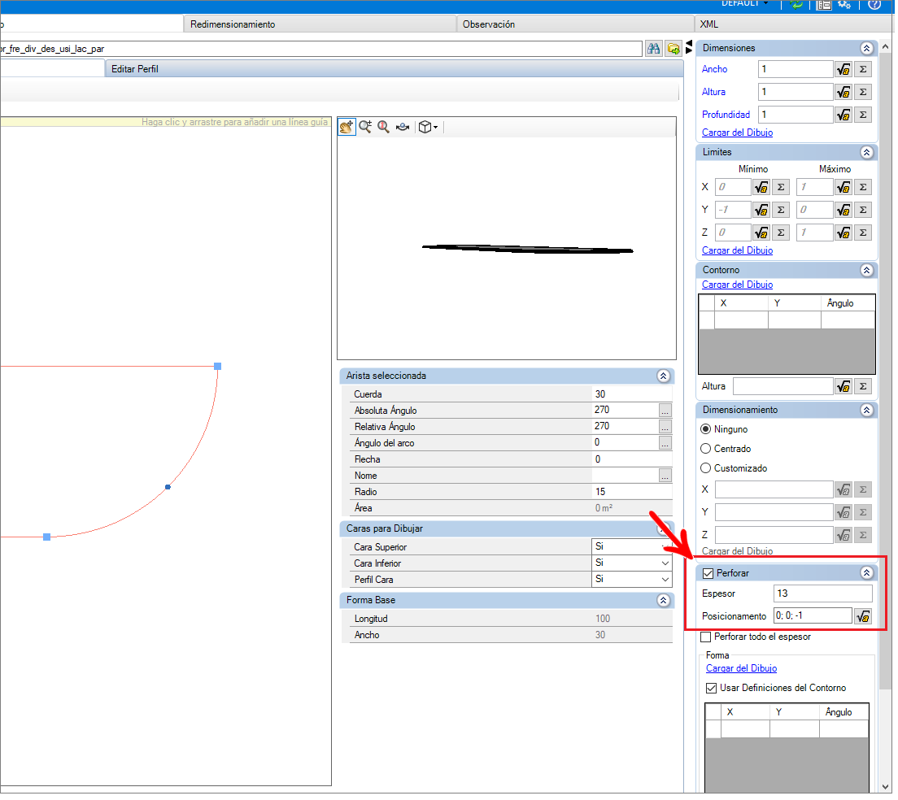The image size is (898, 800).
Task: Click the Radio value field
Action: tap(633, 493)
